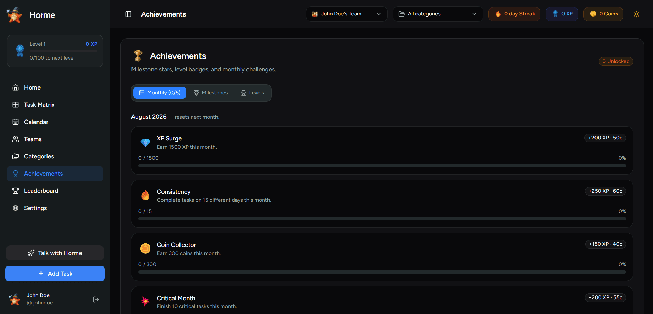The width and height of the screenshot is (653, 314).
Task: Click the John Doe avatar in the sidebar footer
Action: [x=14, y=299]
